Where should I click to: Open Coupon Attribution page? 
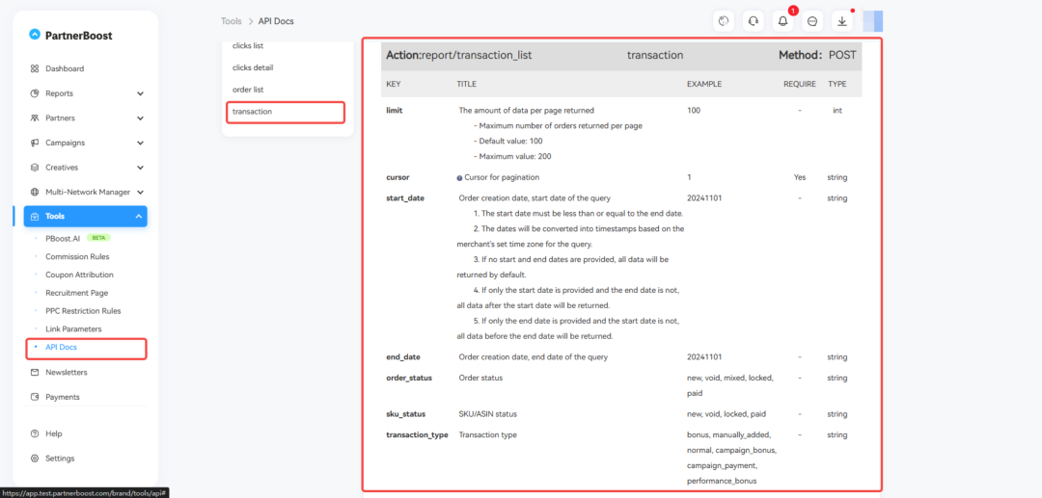79,275
